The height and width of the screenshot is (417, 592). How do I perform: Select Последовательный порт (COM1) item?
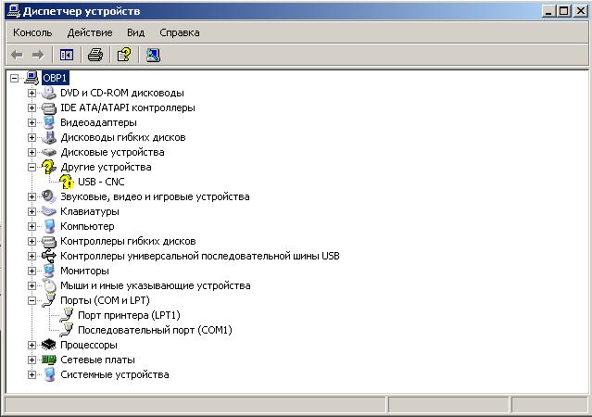pyautogui.click(x=154, y=330)
